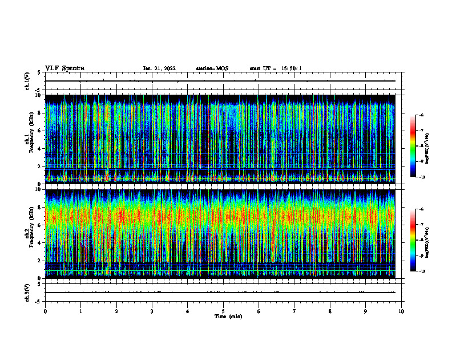This screenshot has width=452, height=349.
Task: Click the "ch.1(V)" voltage axis label
Action: pos(27,81)
